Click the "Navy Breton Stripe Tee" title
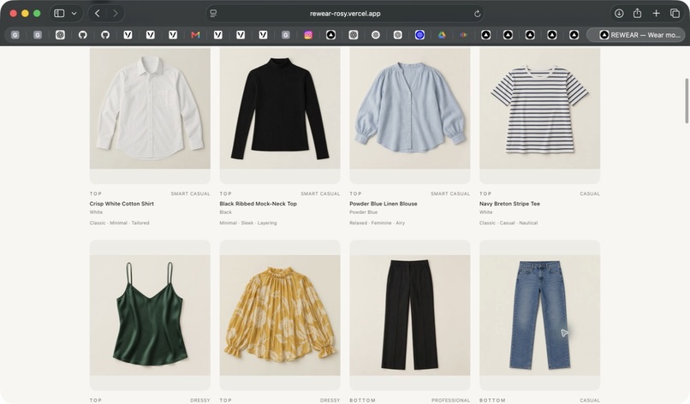This screenshot has width=690, height=404. (x=509, y=204)
